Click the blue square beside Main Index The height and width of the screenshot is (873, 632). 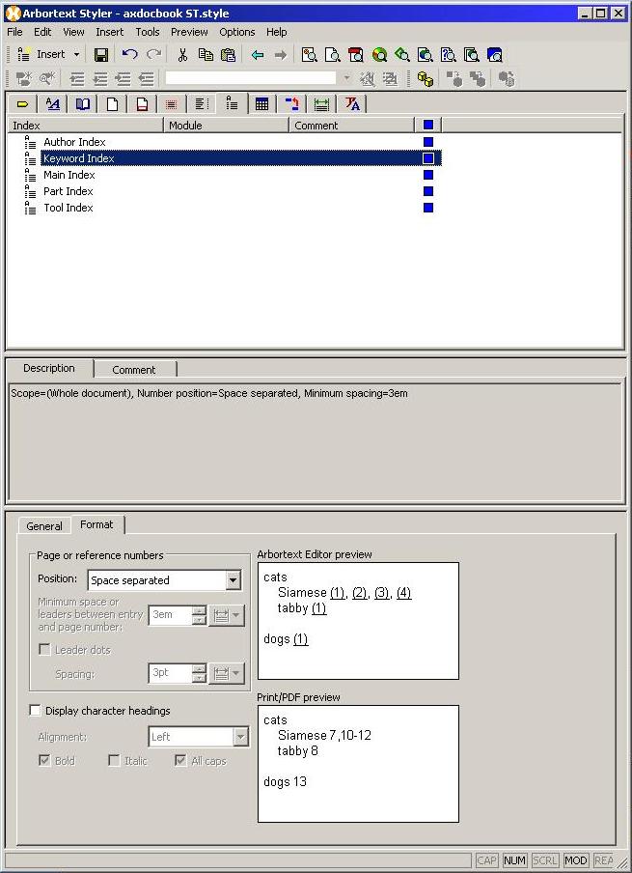(x=427, y=175)
